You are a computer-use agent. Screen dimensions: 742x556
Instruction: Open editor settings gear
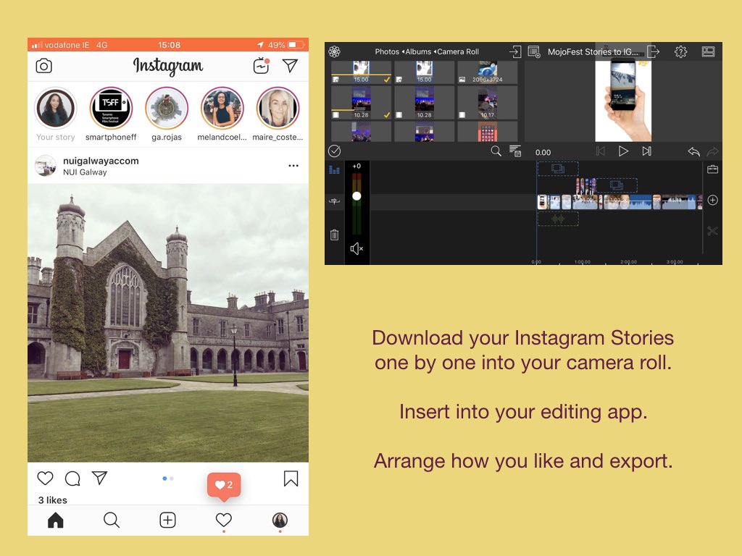[x=680, y=51]
